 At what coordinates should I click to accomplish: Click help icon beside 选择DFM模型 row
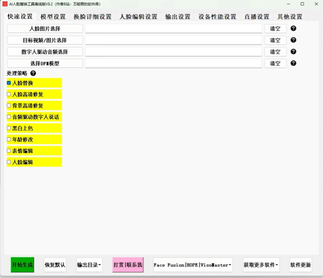[x=293, y=63]
